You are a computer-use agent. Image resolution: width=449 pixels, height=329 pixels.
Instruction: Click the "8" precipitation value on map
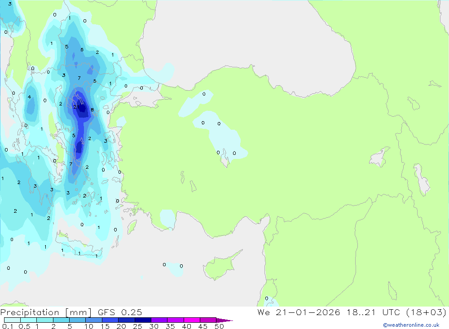pos(92,110)
